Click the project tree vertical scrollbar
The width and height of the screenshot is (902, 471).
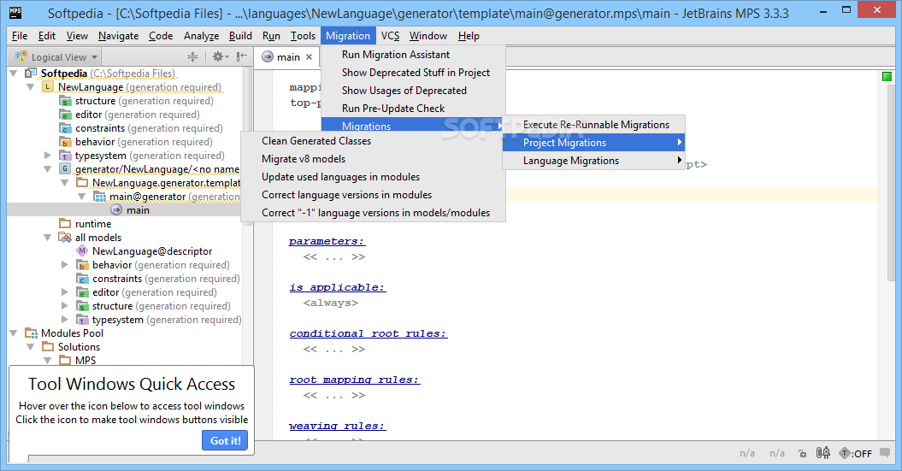click(x=248, y=147)
